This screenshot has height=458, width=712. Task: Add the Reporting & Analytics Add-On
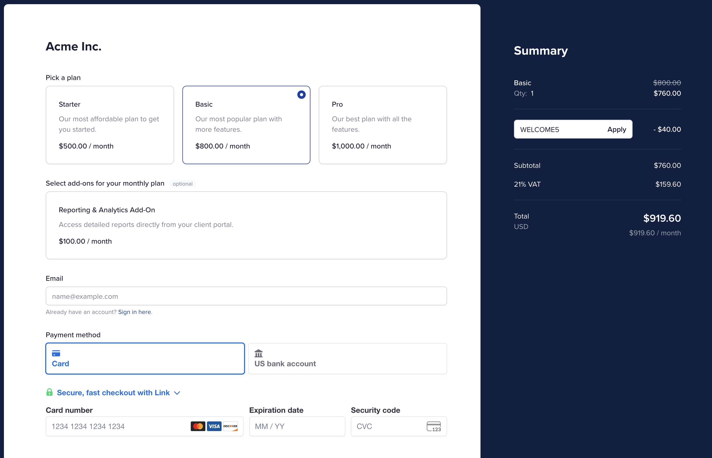(246, 225)
